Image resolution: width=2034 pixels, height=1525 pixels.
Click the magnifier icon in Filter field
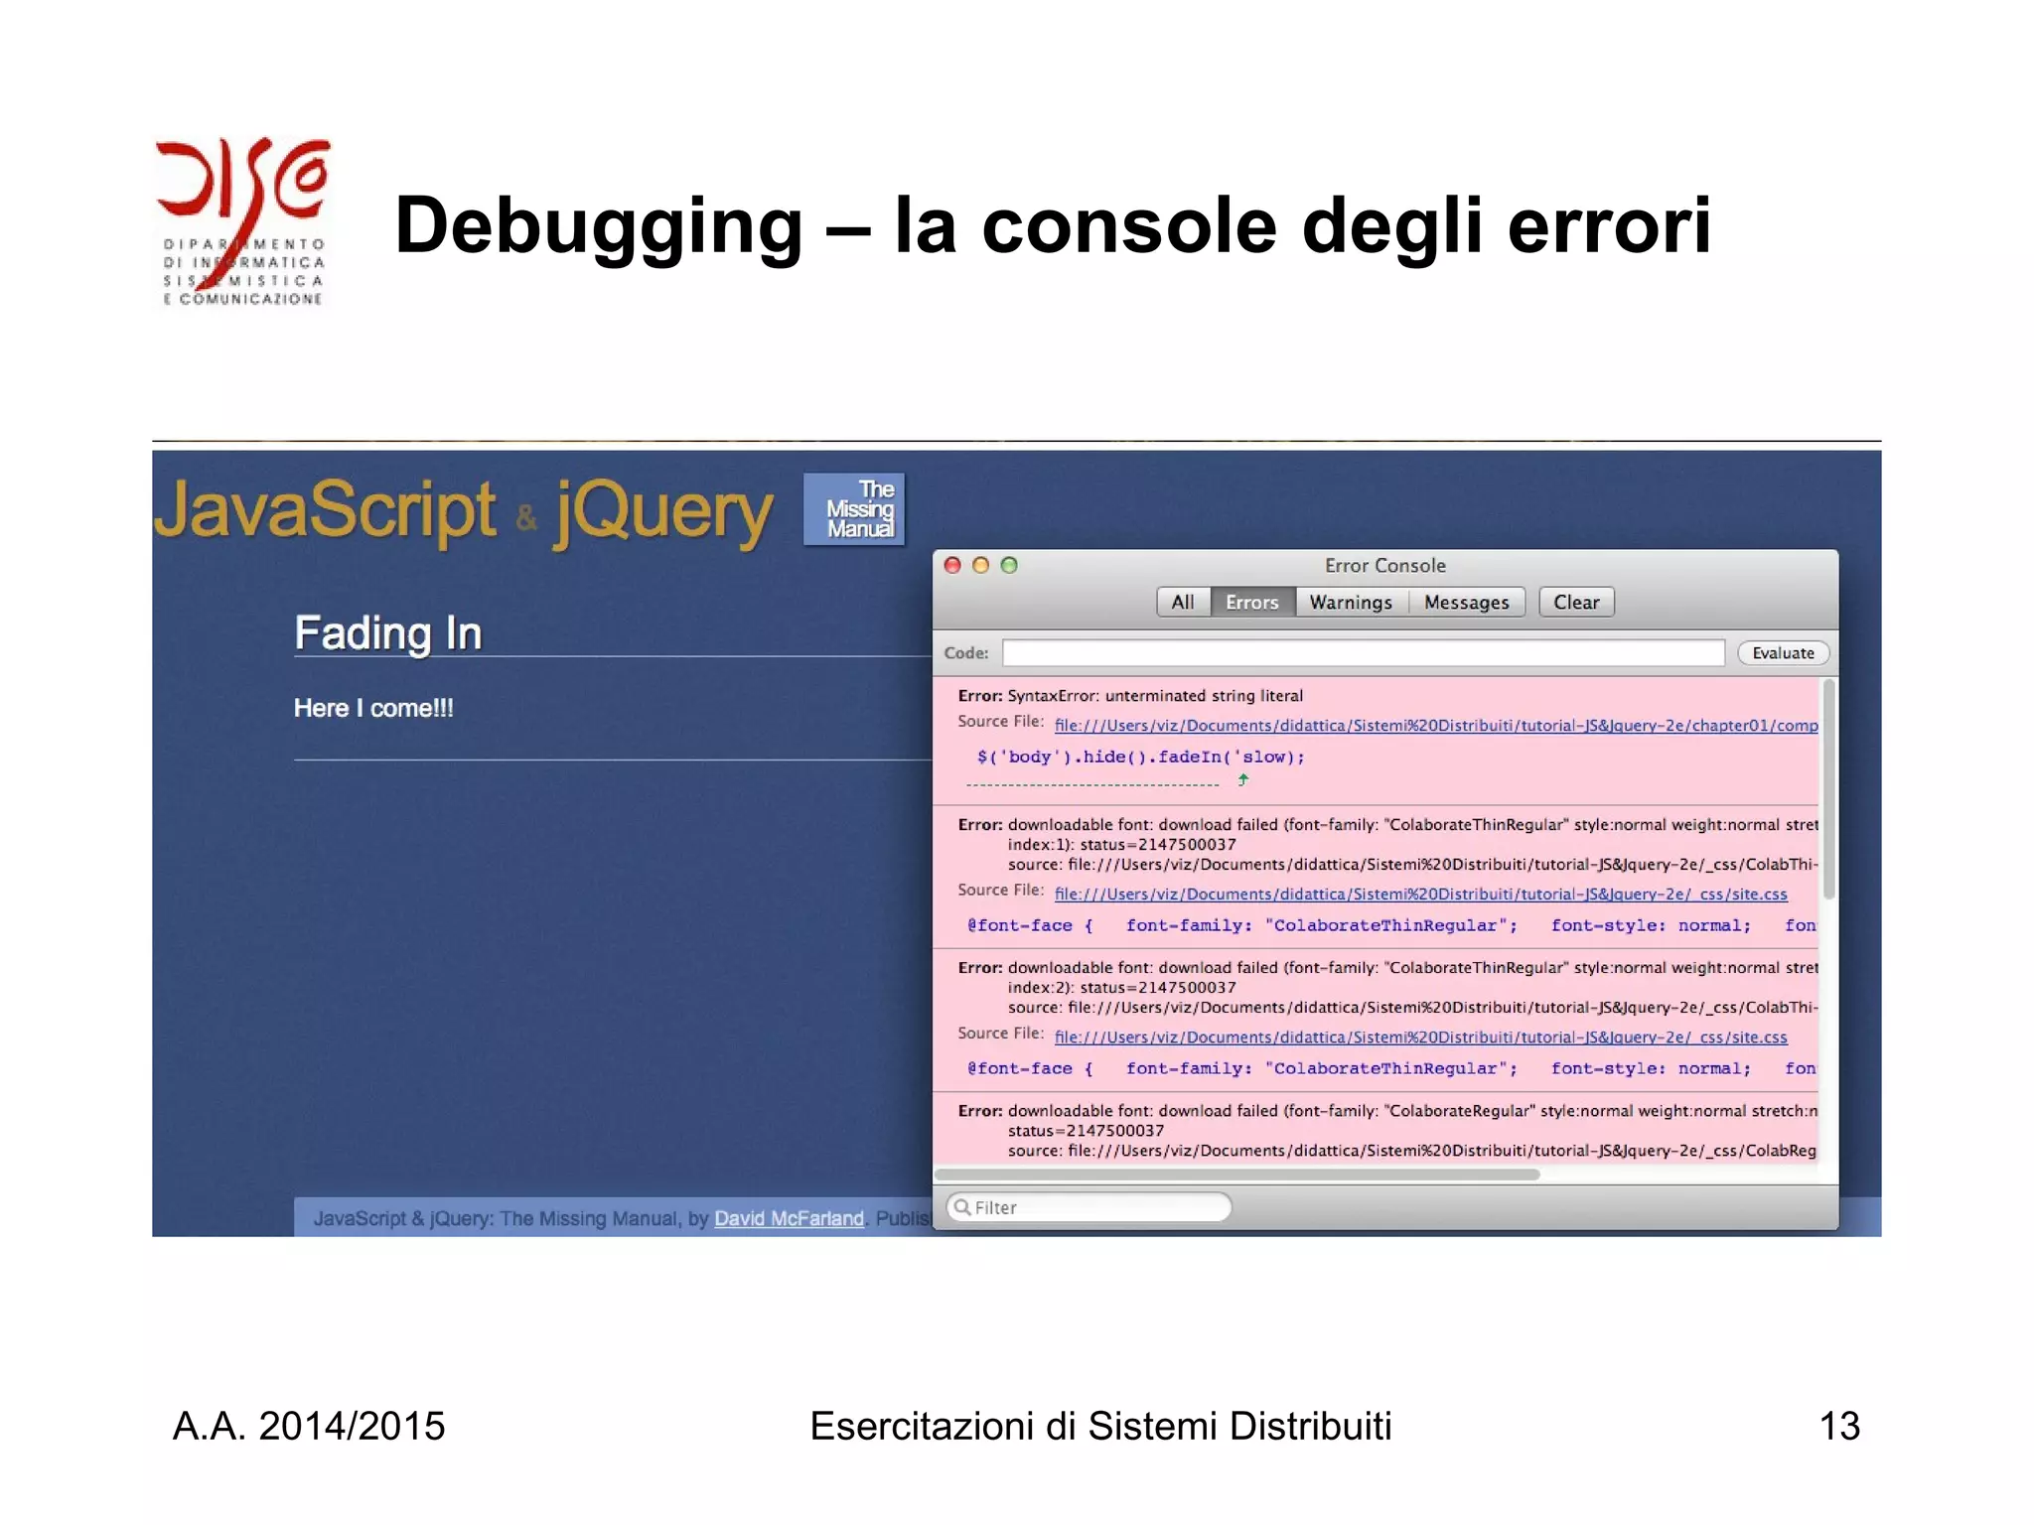pos(961,1207)
